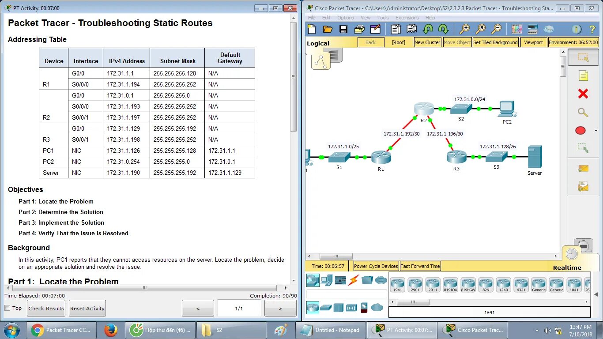The width and height of the screenshot is (603, 339).
Task: Pick the 2911 router from device list
Action: click(x=433, y=285)
